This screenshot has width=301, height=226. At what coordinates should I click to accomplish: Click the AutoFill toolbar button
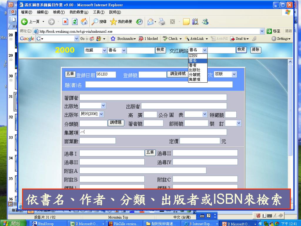click(x=219, y=39)
